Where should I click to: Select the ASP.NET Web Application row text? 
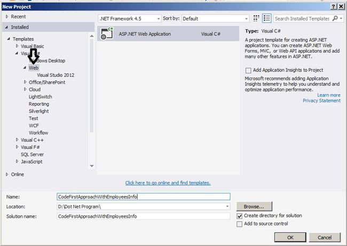(x=145, y=34)
